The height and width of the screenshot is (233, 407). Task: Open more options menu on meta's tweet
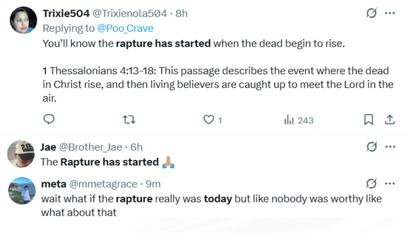(390, 184)
